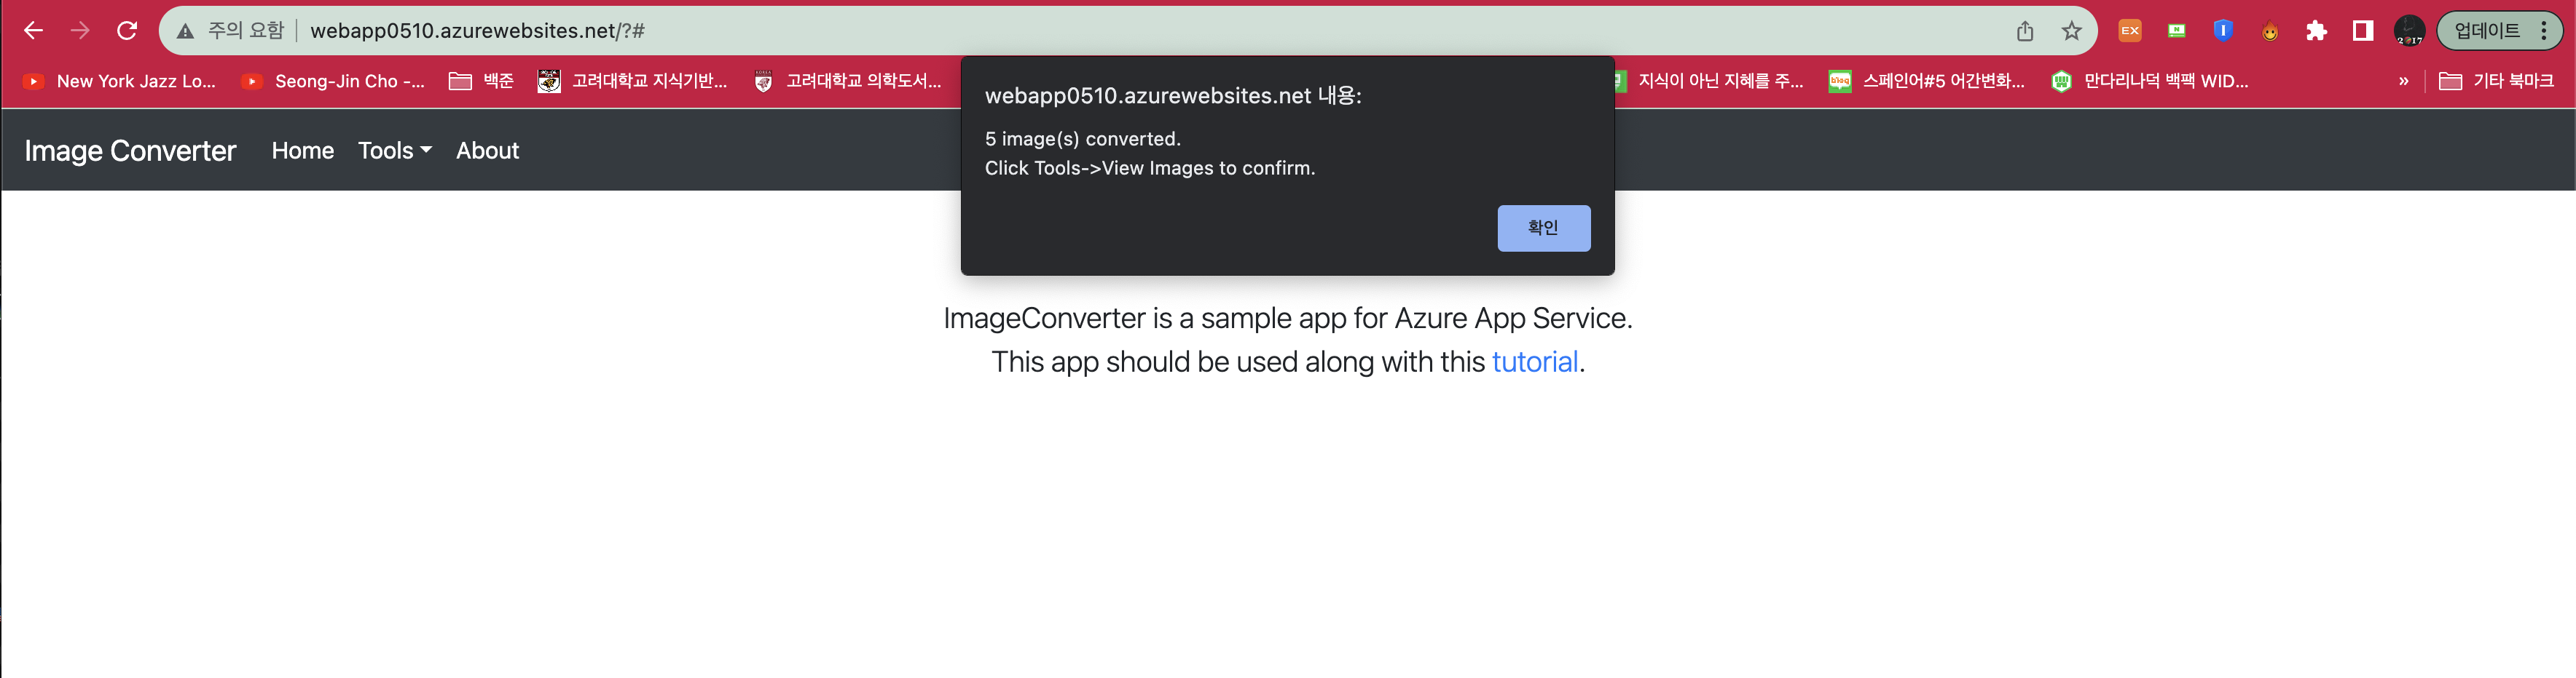2576x678 pixels.
Task: Open the flame smiley extension icon
Action: [x=2270, y=31]
